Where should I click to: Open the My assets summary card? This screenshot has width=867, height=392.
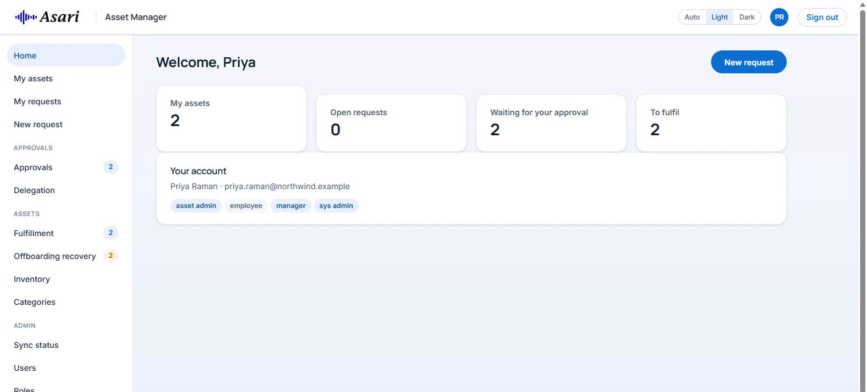231,119
